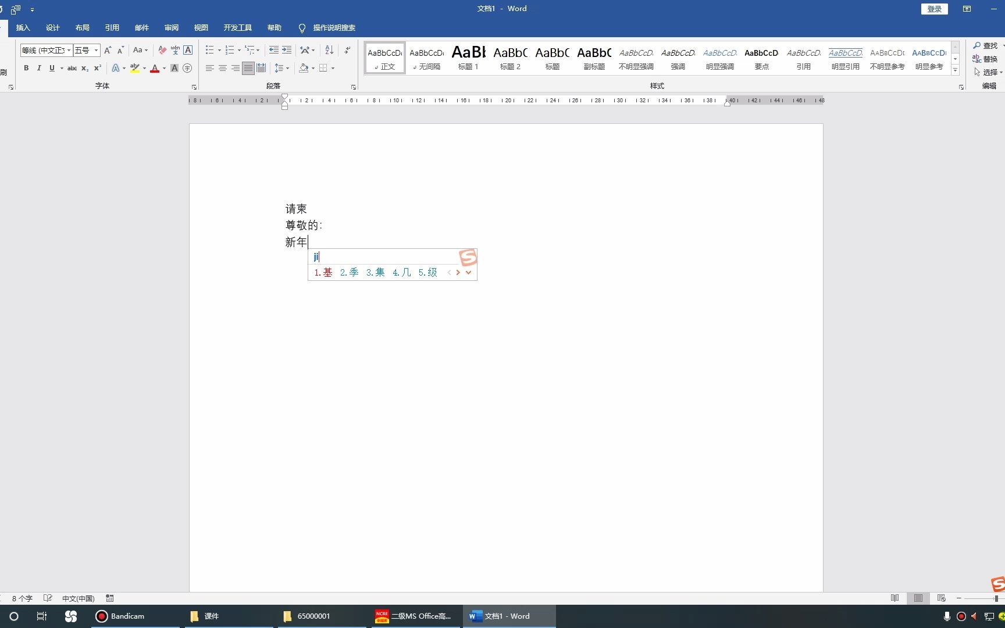
Task: Increase indent of current paragraph
Action: 286,50
